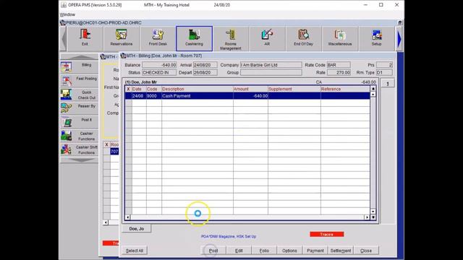Open Billing in the side panel

(79, 67)
